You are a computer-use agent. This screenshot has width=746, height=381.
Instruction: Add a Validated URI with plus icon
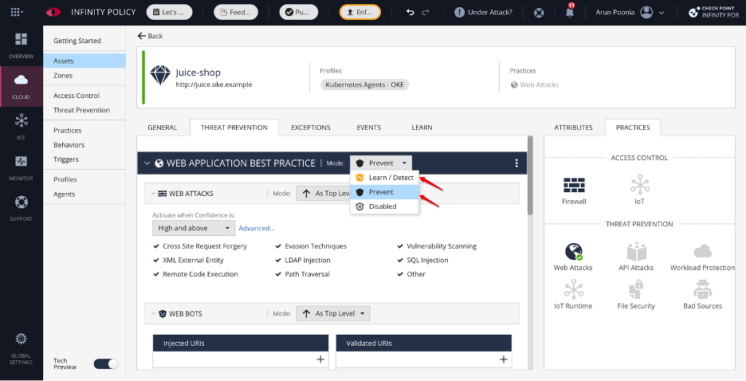point(504,359)
